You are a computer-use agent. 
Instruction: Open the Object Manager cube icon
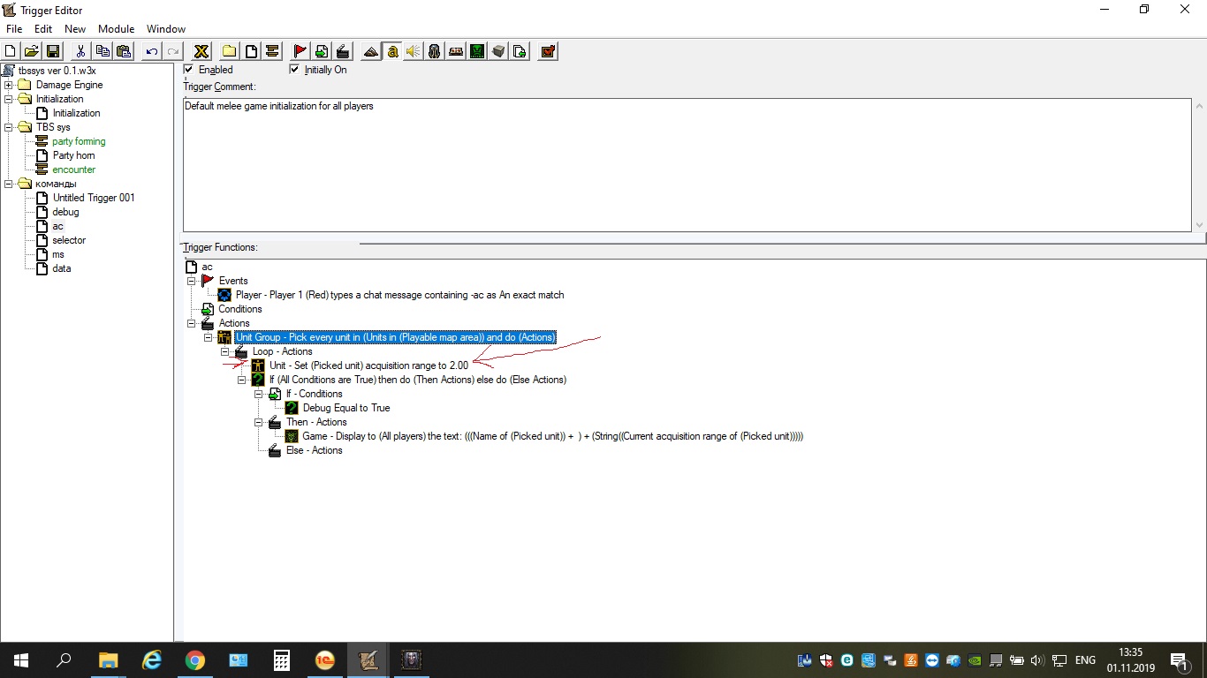(498, 51)
